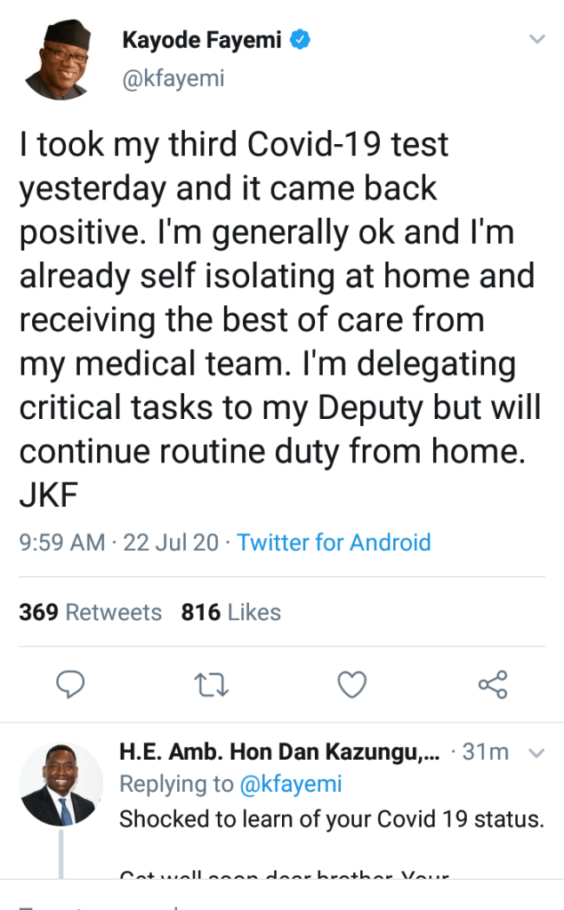Tap @kfayemi in the Replying to line
564x910 pixels.
click(x=291, y=784)
